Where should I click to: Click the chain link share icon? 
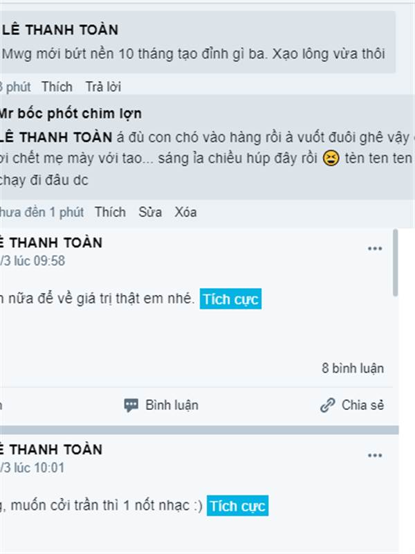pyautogui.click(x=327, y=405)
